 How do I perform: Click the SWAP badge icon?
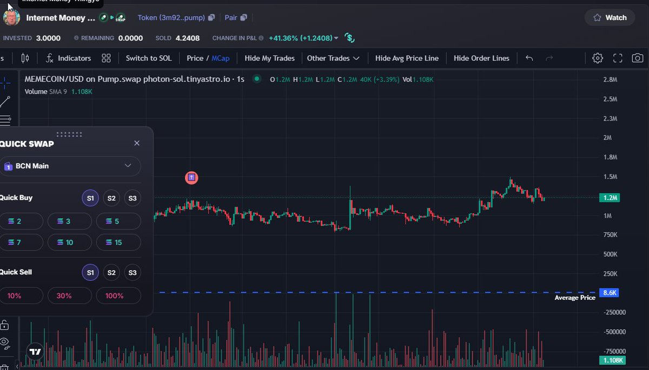pos(121,18)
